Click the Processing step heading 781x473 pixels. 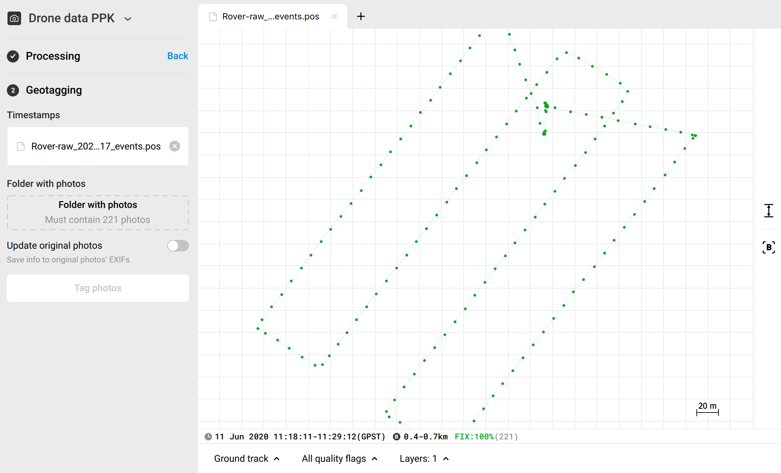pyautogui.click(x=53, y=56)
